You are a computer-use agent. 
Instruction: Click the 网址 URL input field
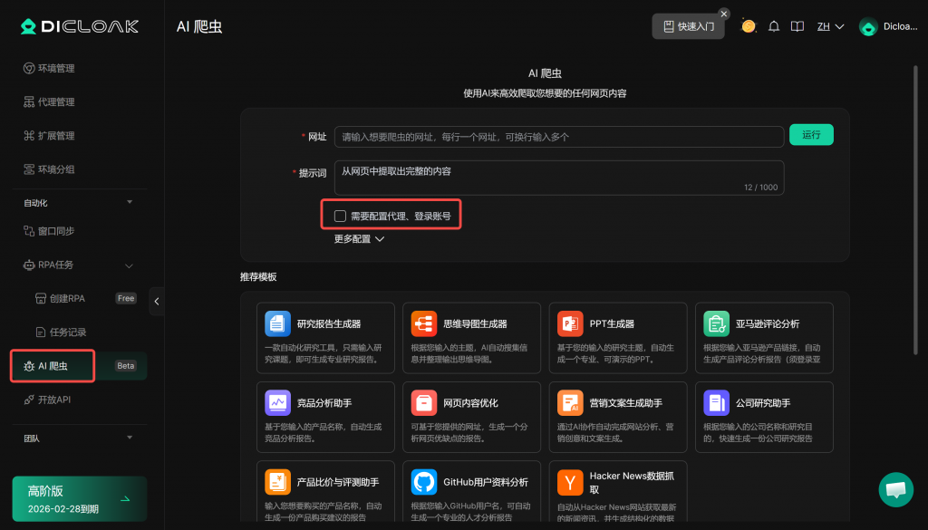558,137
